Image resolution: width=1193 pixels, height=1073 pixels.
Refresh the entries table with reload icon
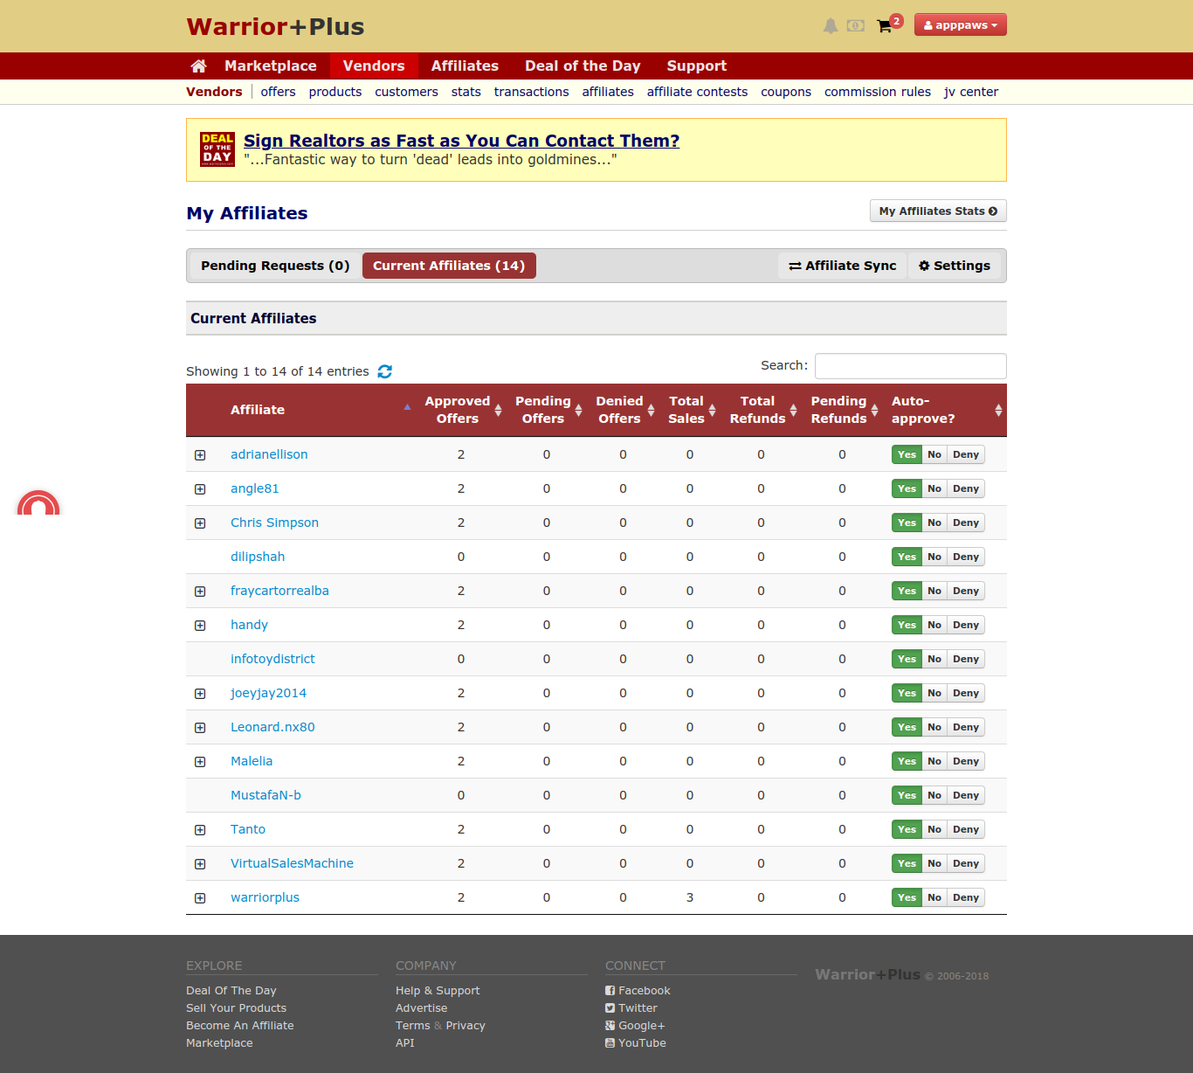(385, 371)
